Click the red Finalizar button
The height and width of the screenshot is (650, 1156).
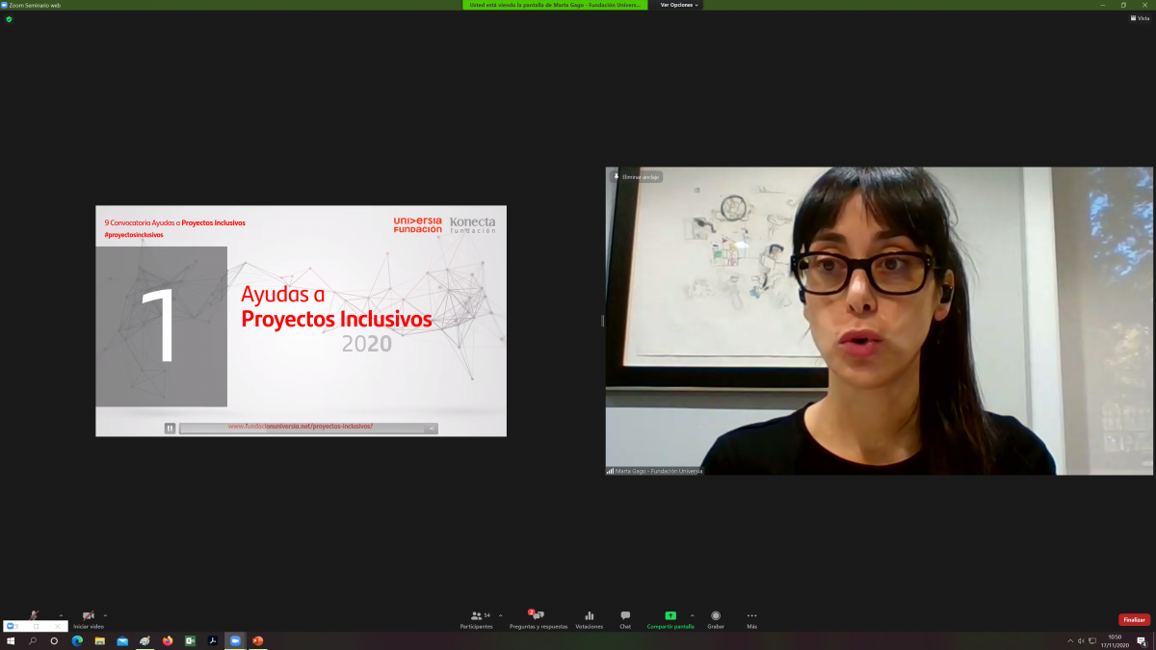pyautogui.click(x=1134, y=620)
